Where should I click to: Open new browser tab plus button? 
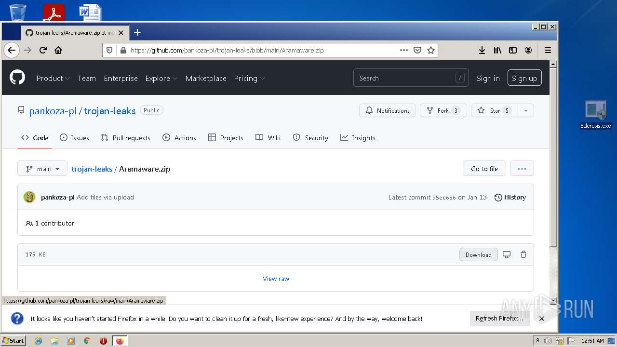(x=137, y=32)
